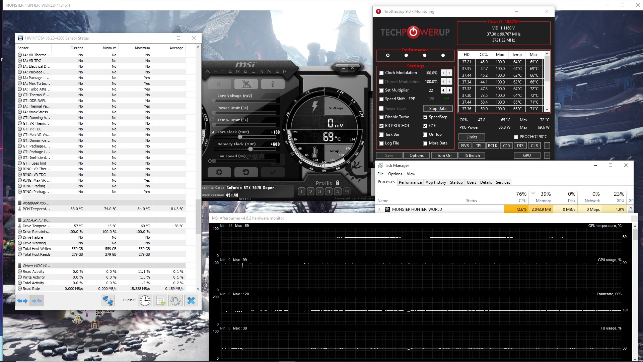Toggle C1E checkbox

click(x=425, y=126)
